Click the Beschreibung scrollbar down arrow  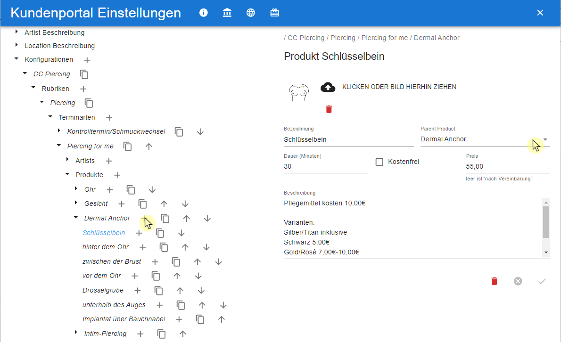[546, 252]
